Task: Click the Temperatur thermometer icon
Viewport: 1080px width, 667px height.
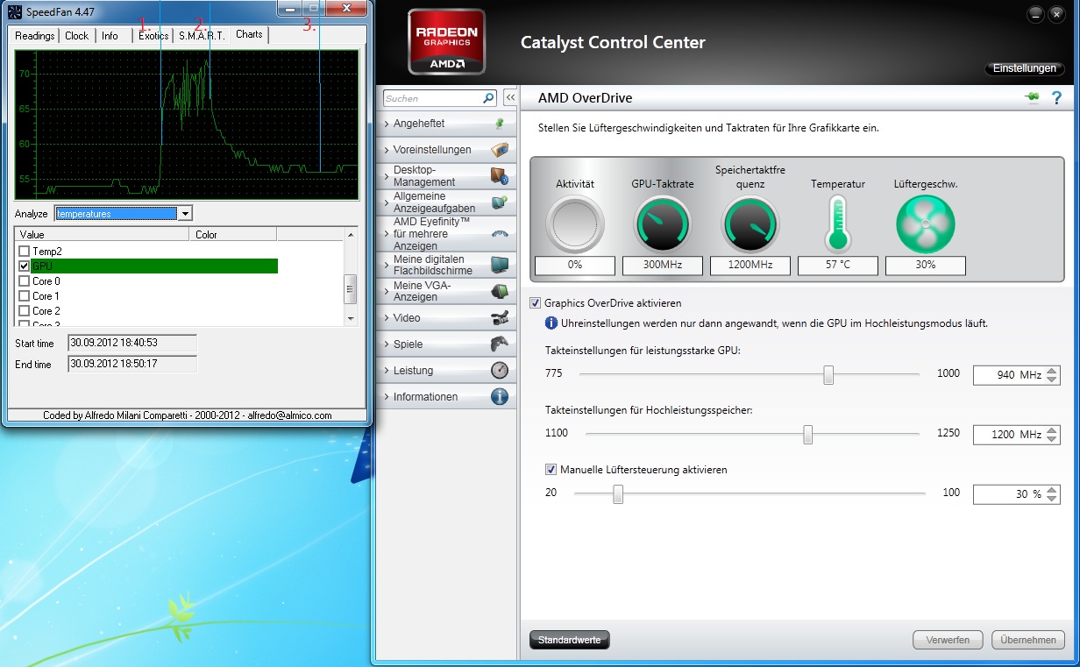Action: 837,224
